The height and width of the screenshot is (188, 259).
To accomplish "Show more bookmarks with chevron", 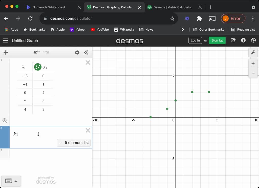I will [x=183, y=30].
